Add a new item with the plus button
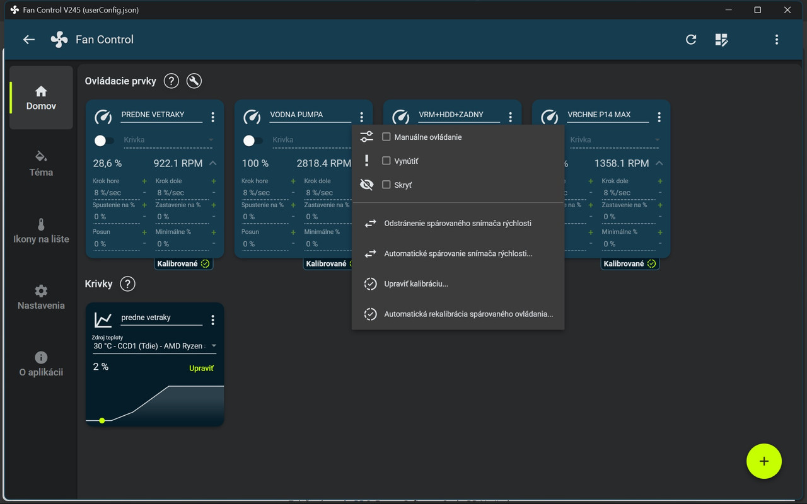Image resolution: width=807 pixels, height=504 pixels. tap(764, 461)
